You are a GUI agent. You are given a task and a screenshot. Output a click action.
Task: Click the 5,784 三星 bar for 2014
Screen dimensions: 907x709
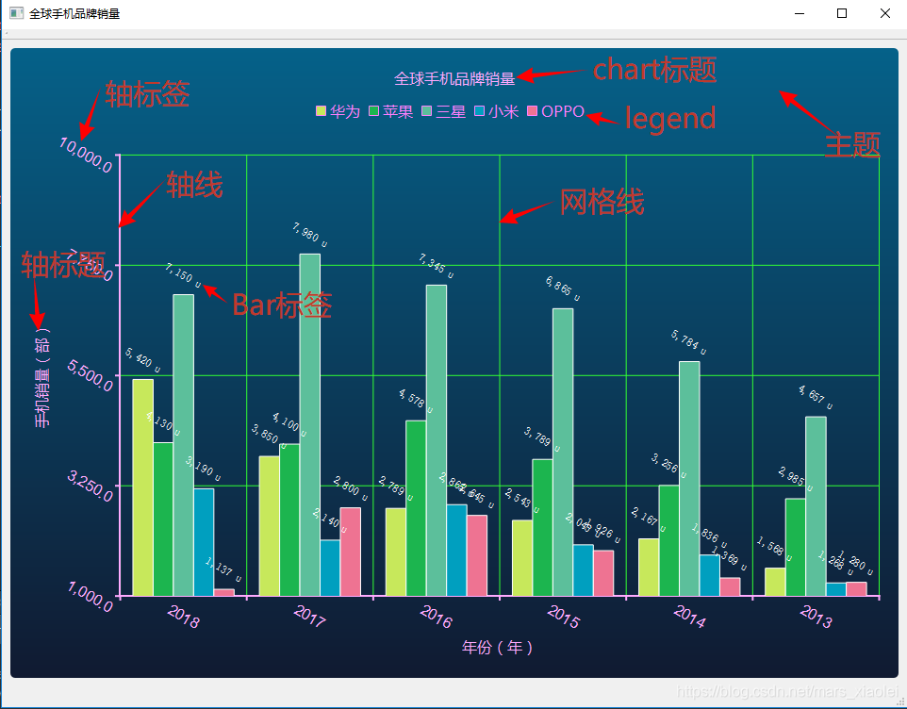[689, 479]
